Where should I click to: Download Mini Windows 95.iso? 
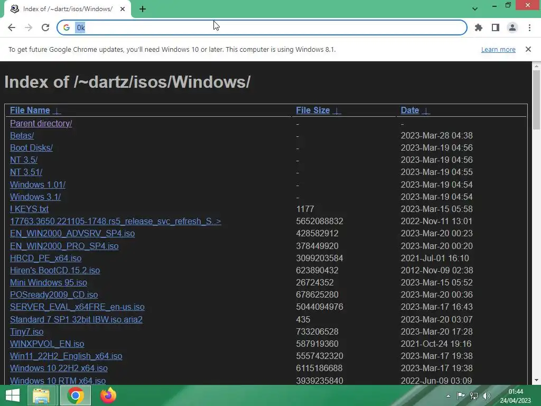click(48, 282)
